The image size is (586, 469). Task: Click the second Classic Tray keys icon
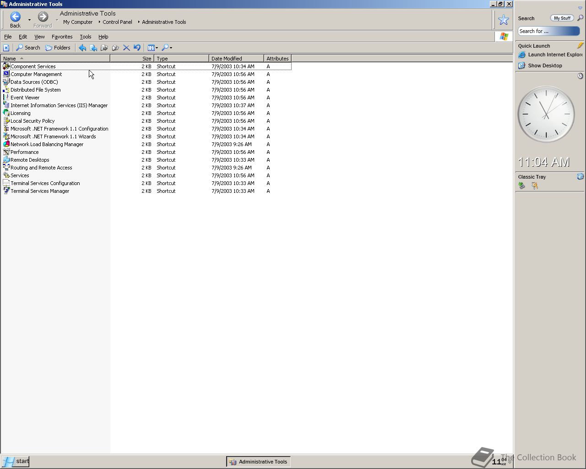(x=534, y=185)
